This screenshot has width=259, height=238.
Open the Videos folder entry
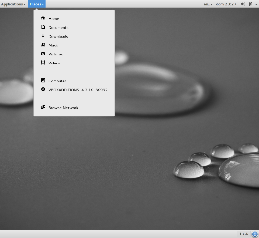tap(54, 63)
